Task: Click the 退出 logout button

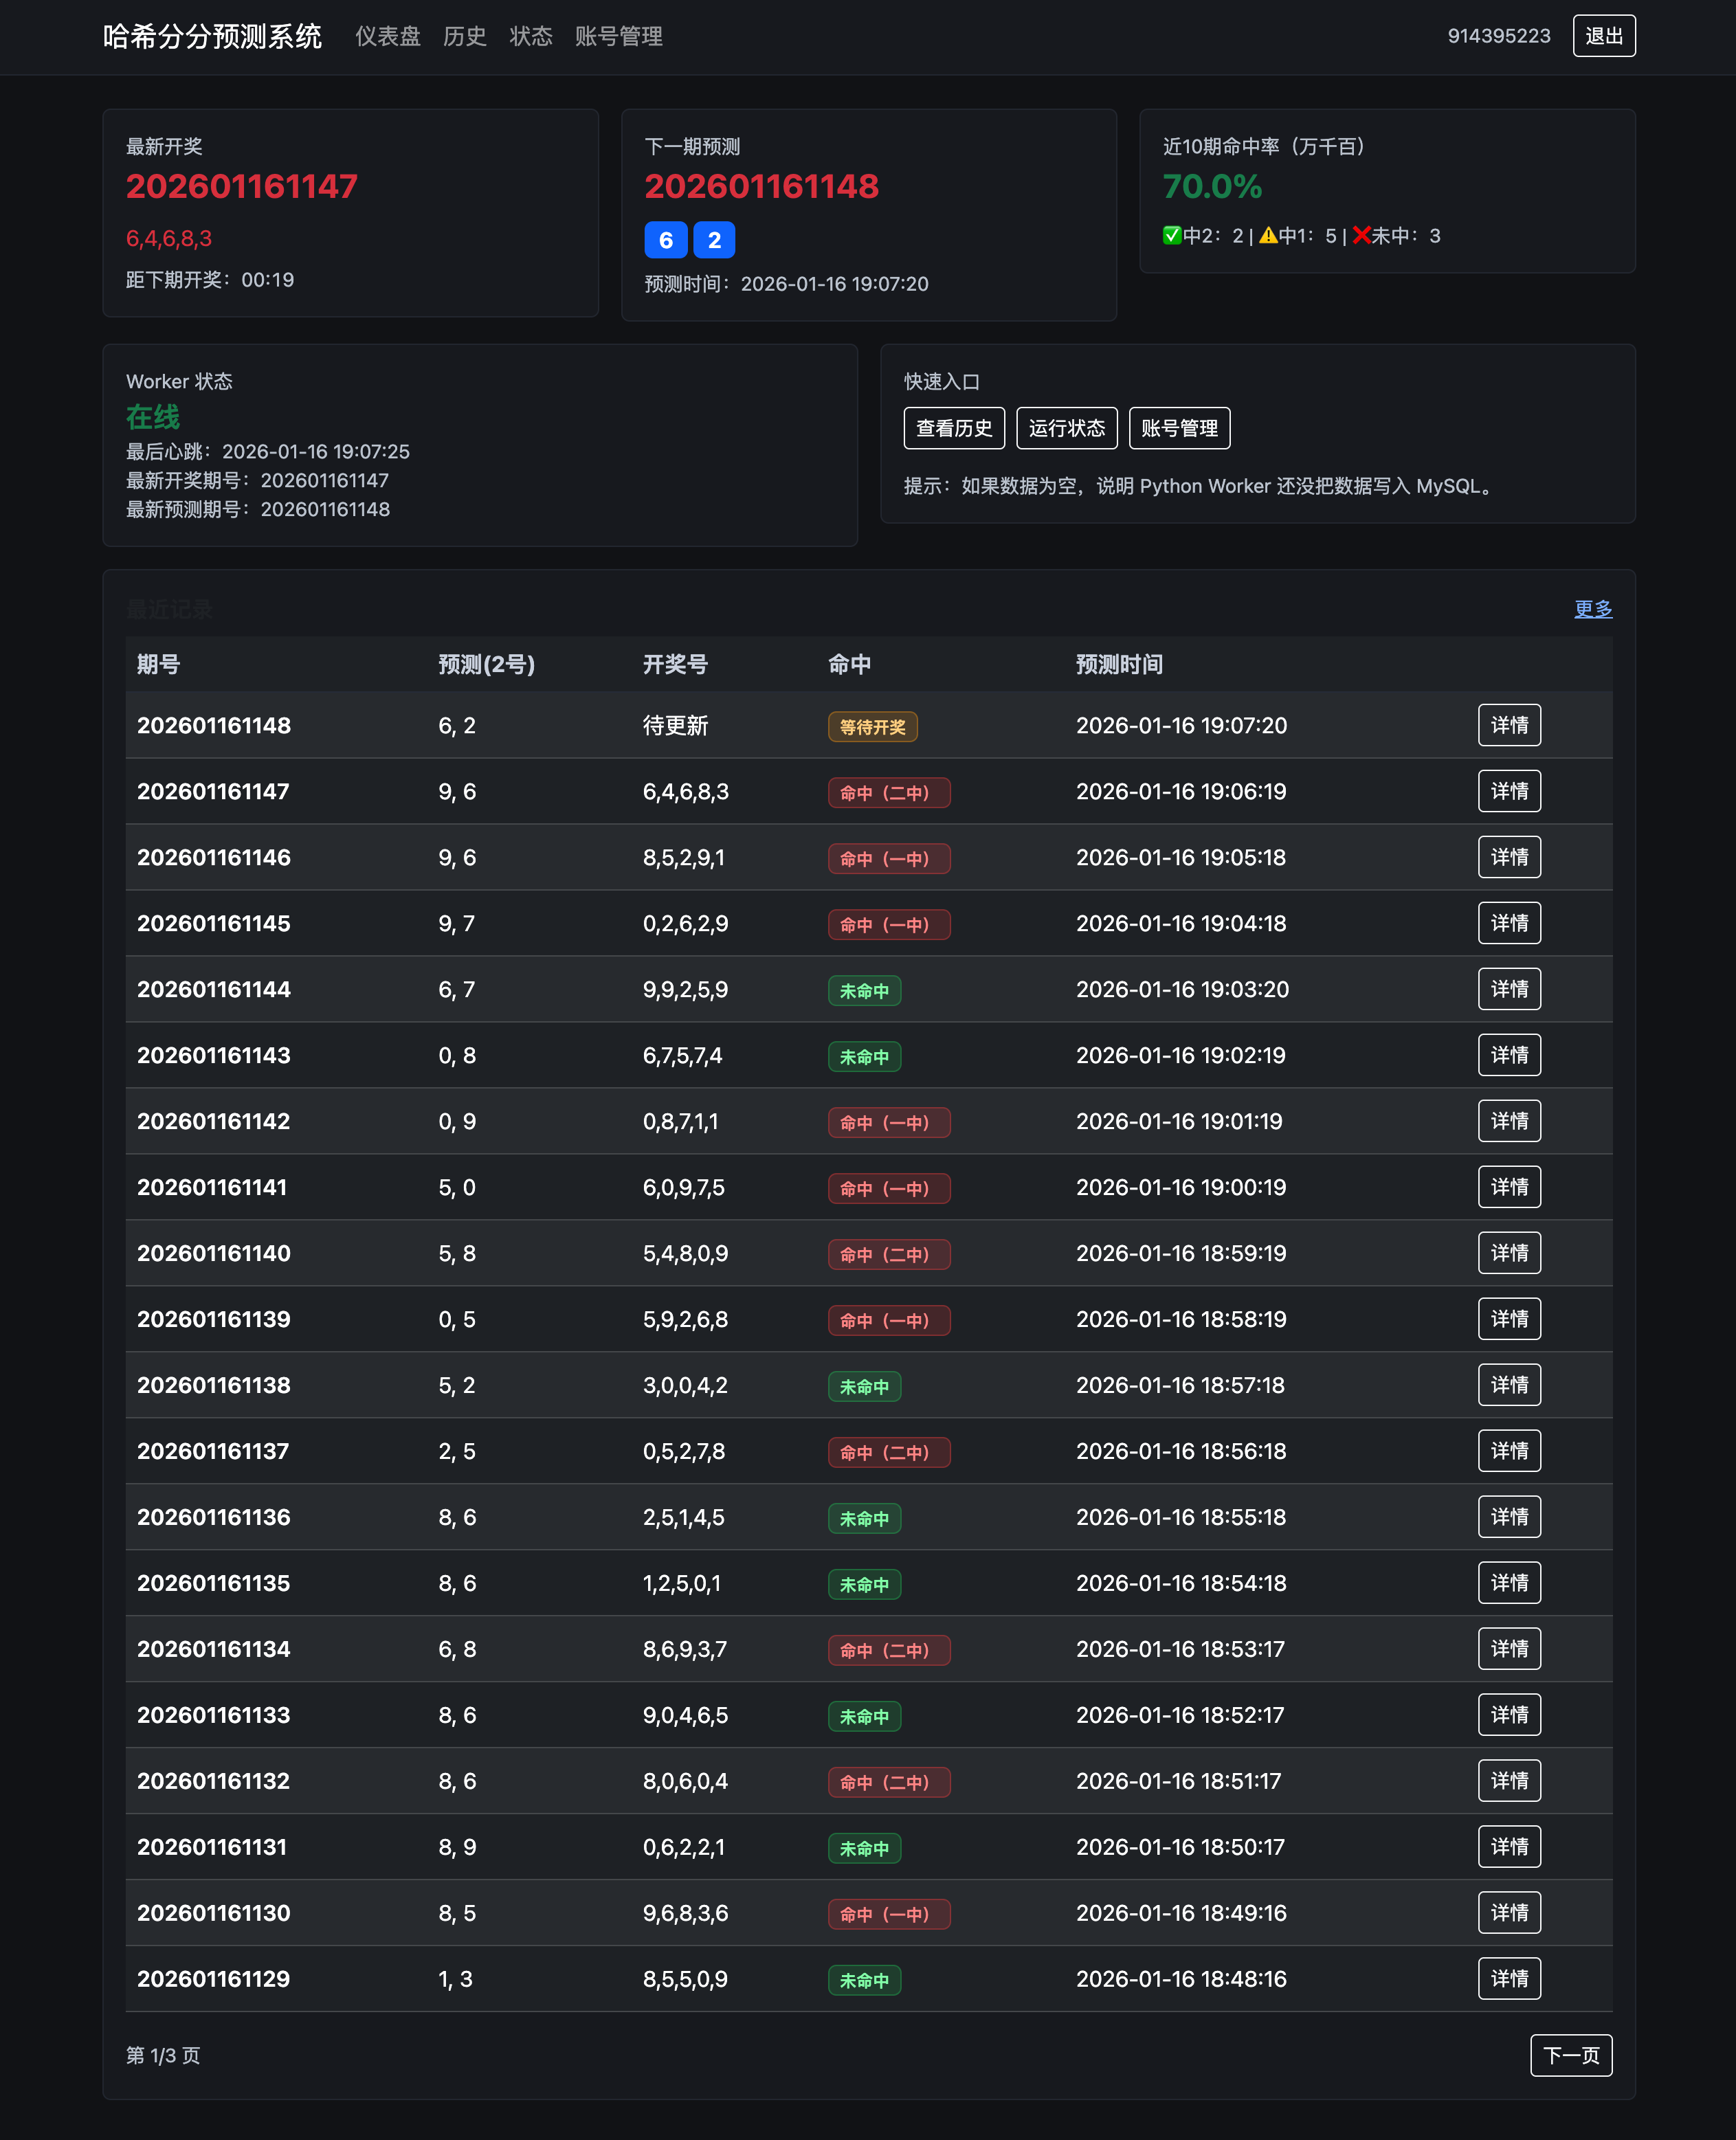Action: [x=1604, y=35]
